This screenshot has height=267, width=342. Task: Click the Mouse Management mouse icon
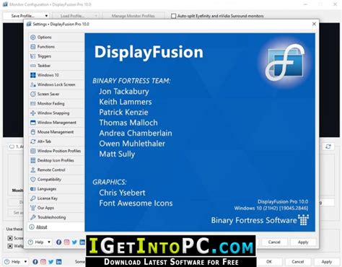tap(33, 132)
